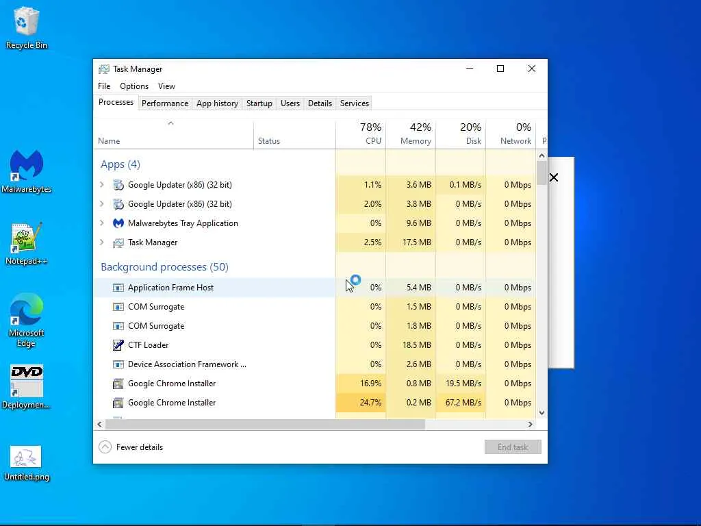Expand first Google Updater (x86) entry
The width and height of the screenshot is (701, 526).
(101, 185)
